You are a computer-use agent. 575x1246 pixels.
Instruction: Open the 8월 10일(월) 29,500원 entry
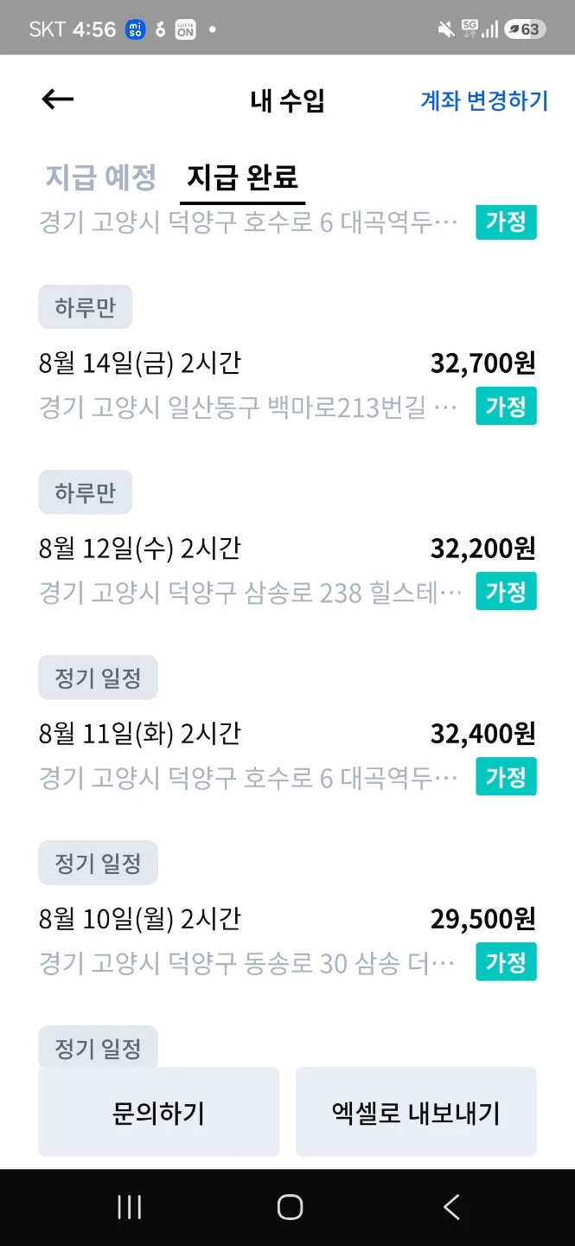point(288,941)
